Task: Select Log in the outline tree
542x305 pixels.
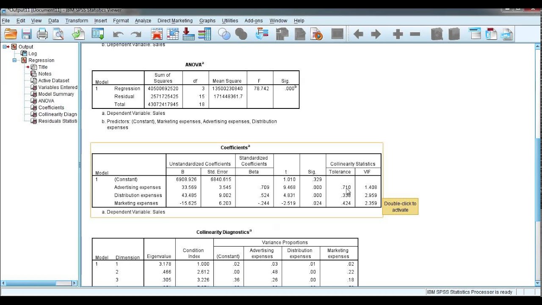Action: pos(33,54)
